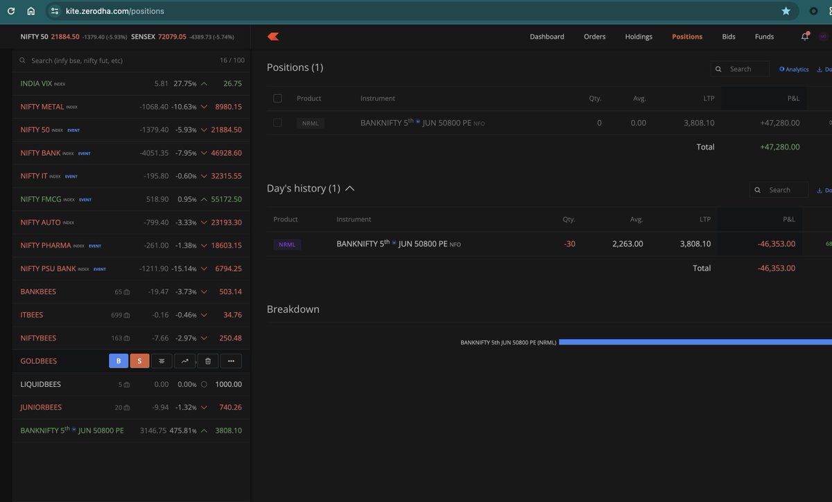Click the EVENT tag on NIFTY 50

point(73,130)
